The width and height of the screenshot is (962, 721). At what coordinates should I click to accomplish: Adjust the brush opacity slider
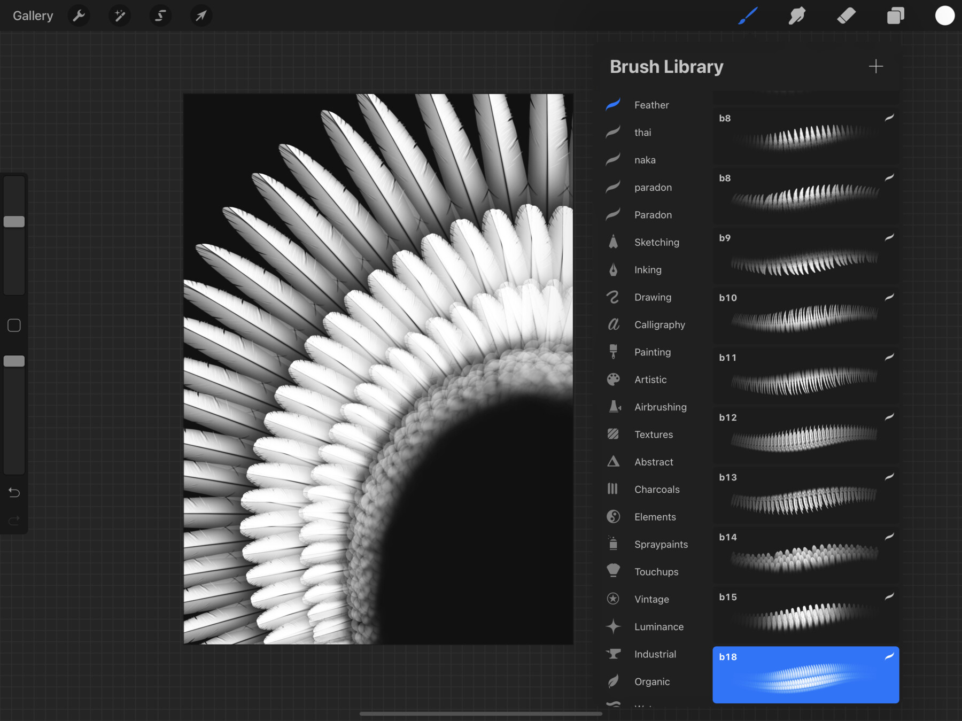coord(14,361)
